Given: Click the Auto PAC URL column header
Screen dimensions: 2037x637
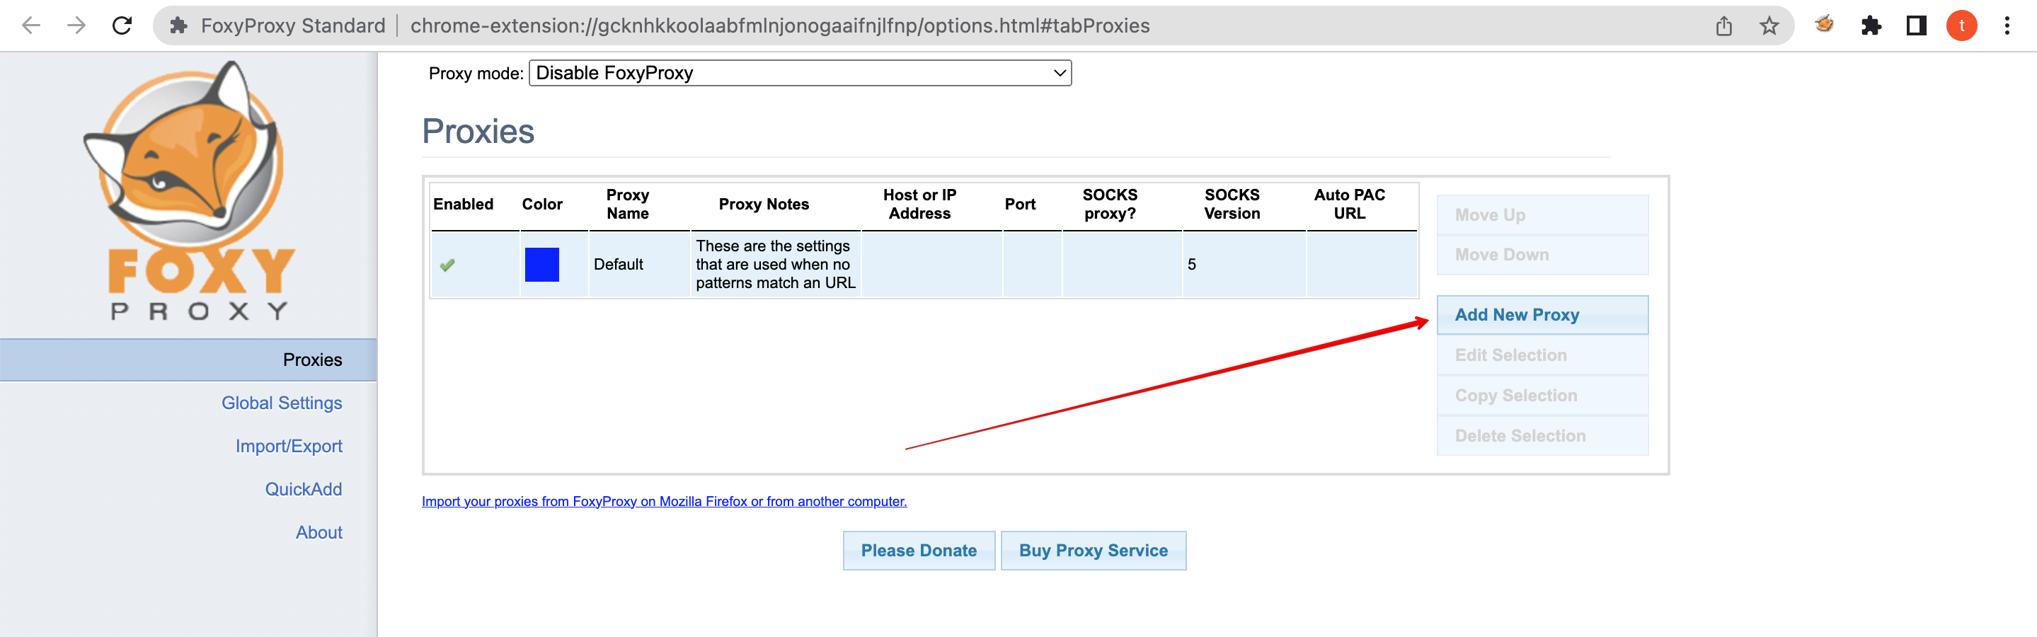Looking at the screenshot, I should pyautogui.click(x=1349, y=204).
